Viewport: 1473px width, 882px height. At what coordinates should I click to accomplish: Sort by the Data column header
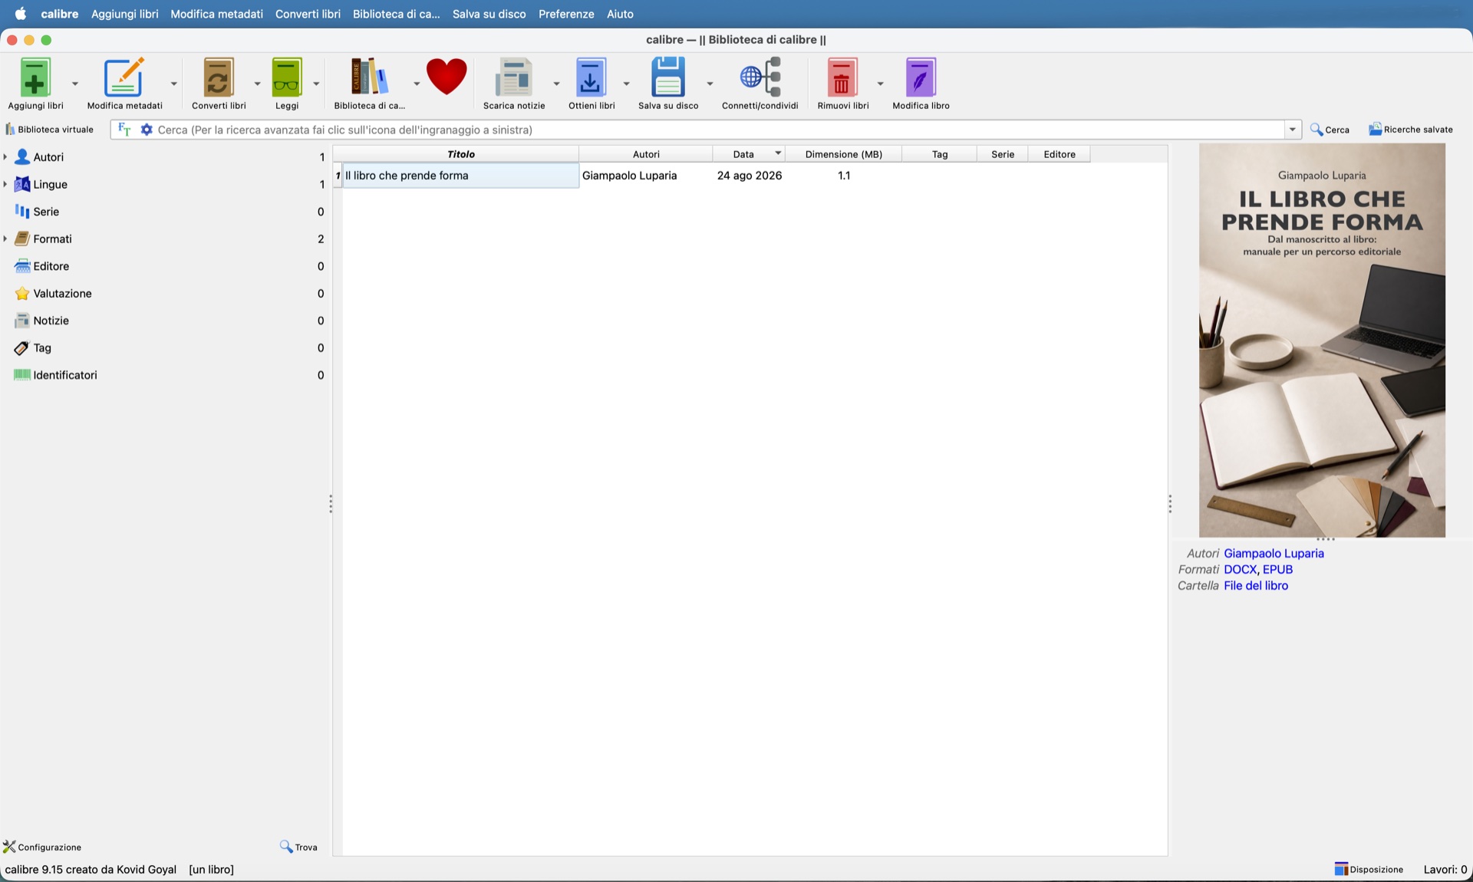pos(748,154)
